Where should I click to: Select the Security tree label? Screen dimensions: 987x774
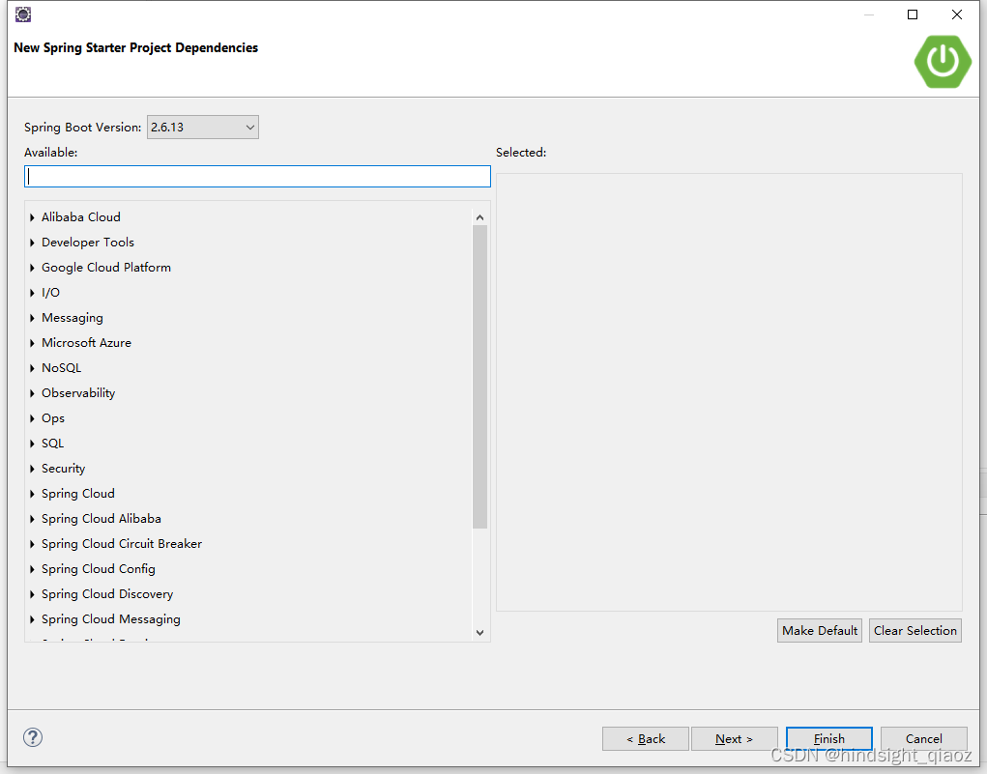(63, 469)
